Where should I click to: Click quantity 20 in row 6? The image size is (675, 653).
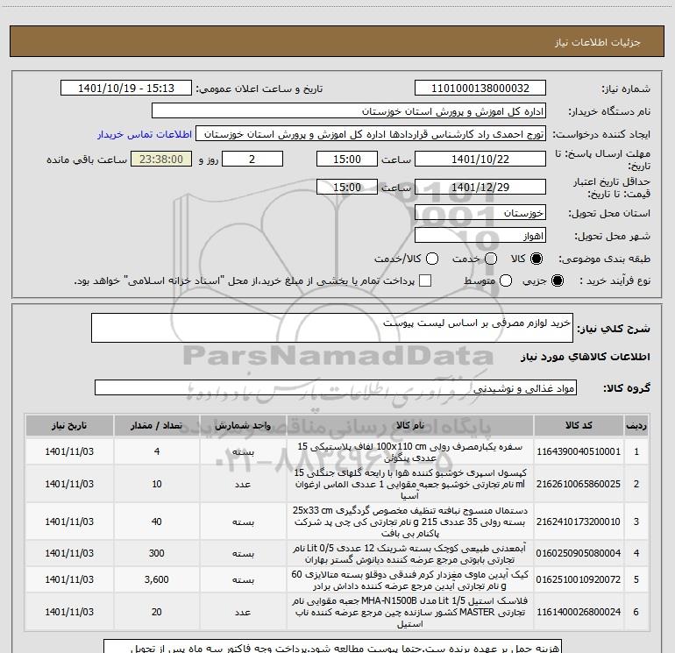(157, 612)
